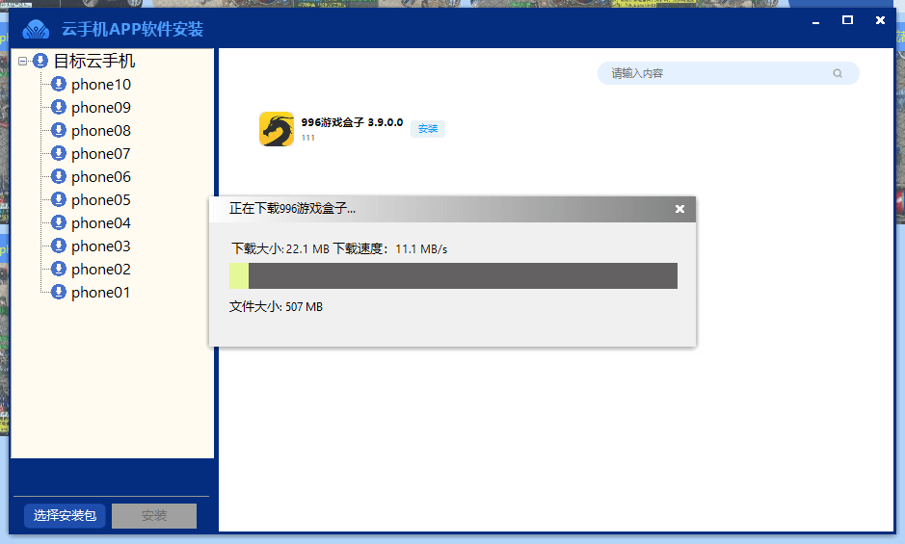Select phone06 in the tree

coord(101,177)
